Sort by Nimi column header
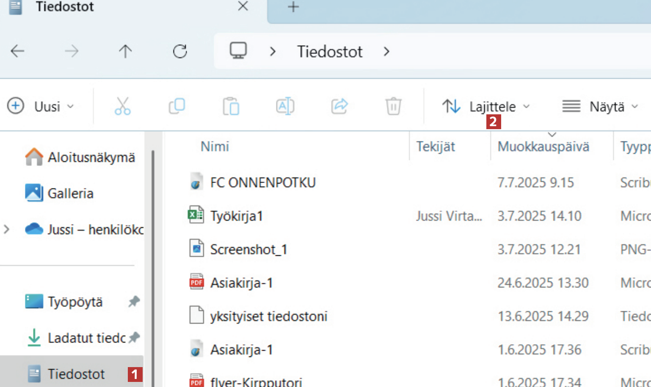The width and height of the screenshot is (651, 387). [215, 147]
